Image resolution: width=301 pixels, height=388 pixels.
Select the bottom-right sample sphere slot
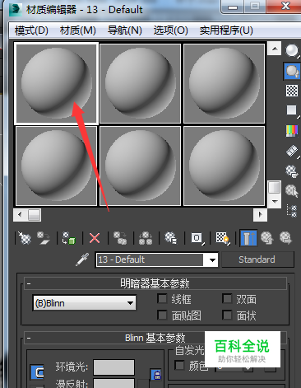224,166
